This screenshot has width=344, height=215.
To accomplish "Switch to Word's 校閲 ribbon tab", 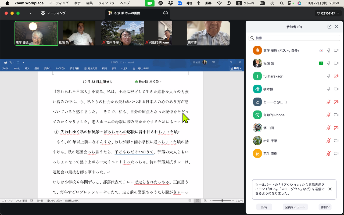I will [x=104, y=69].
